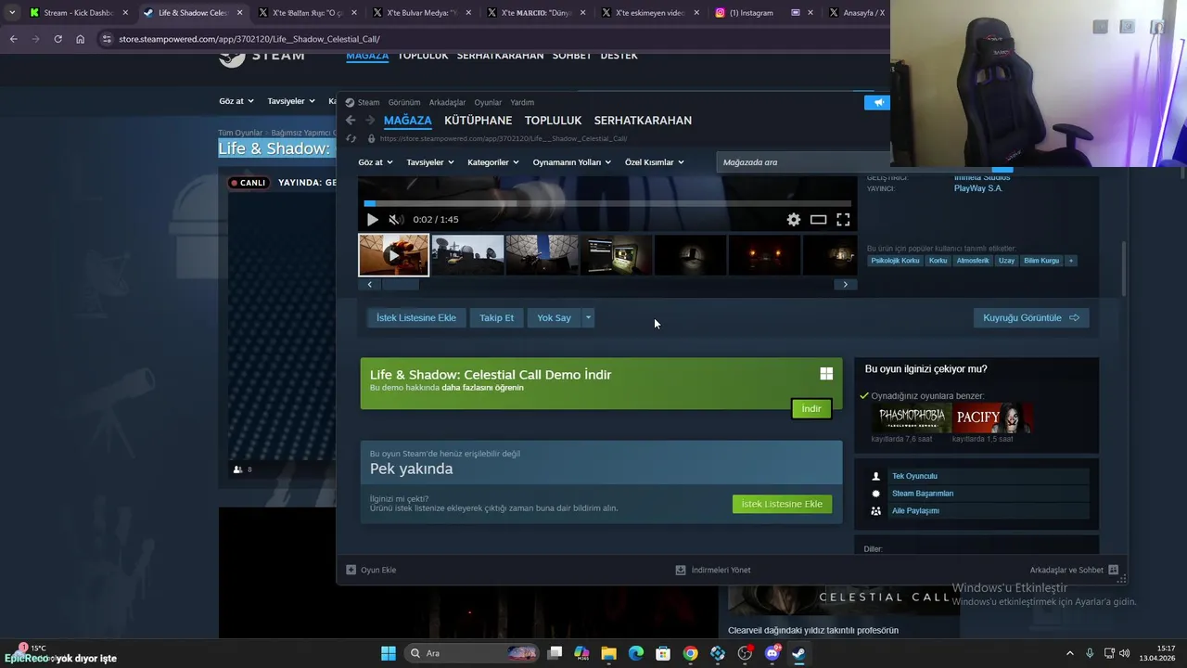Open Steam announcements megaphone button

(x=877, y=103)
